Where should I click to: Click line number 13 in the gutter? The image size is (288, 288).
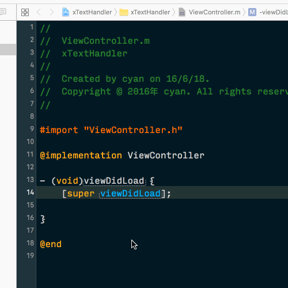(31, 180)
